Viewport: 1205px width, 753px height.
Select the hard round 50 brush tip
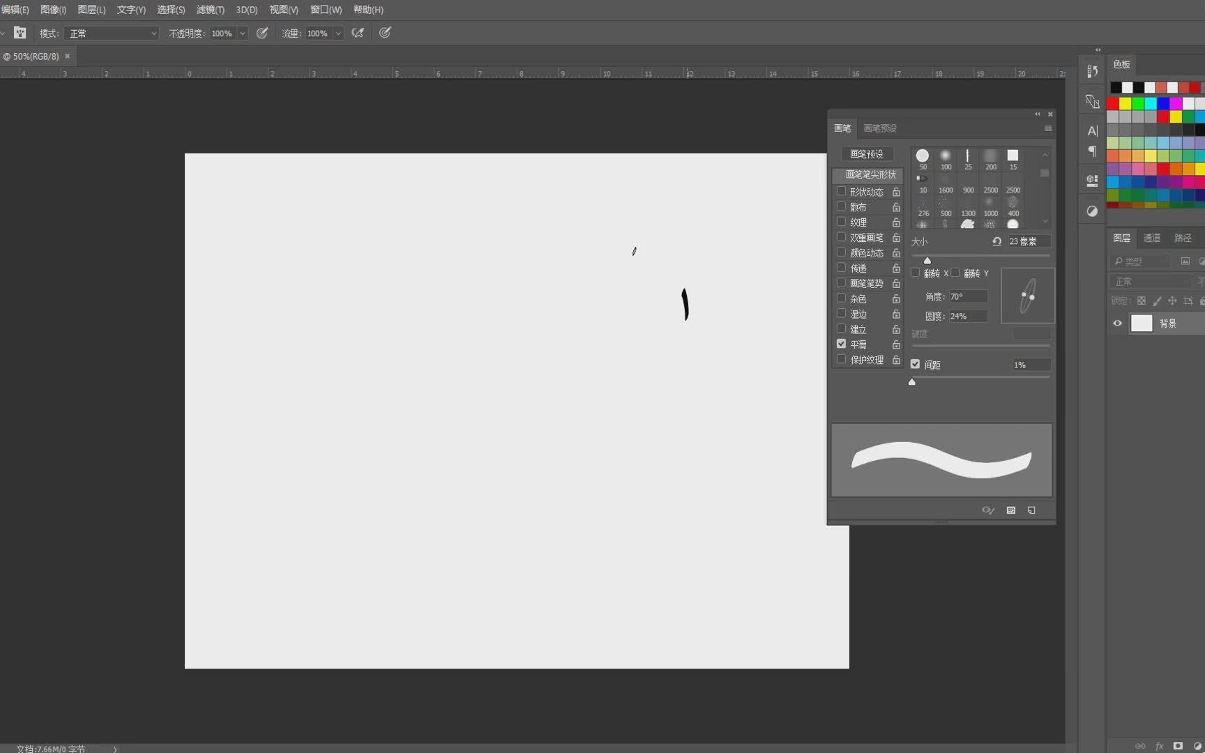pyautogui.click(x=923, y=159)
